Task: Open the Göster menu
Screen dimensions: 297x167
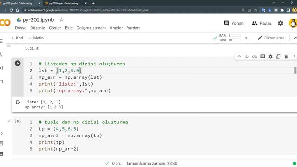Action: click(x=55, y=28)
